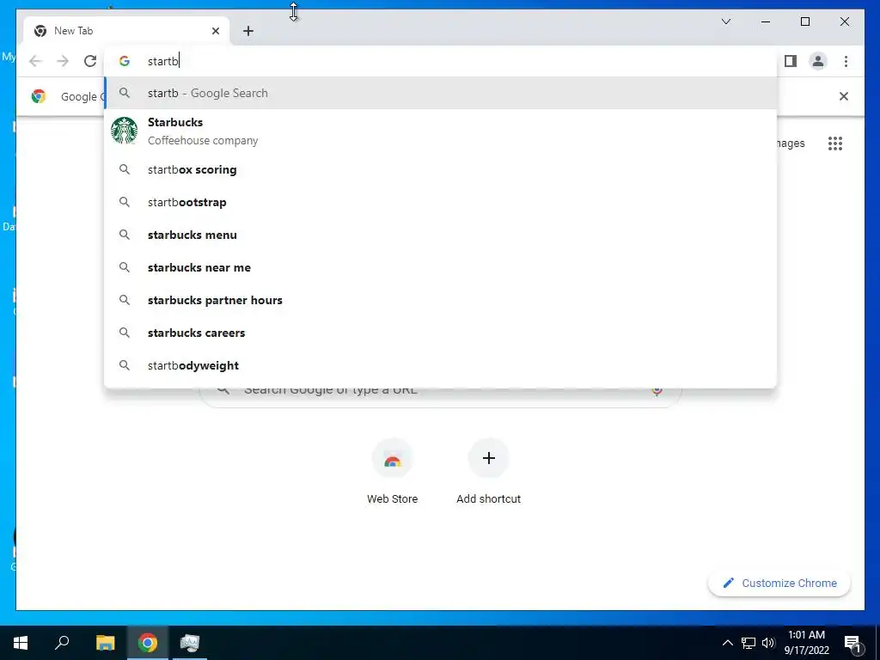Open the taskbar app beside Chrome
Image resolution: width=880 pixels, height=660 pixels.
190,643
